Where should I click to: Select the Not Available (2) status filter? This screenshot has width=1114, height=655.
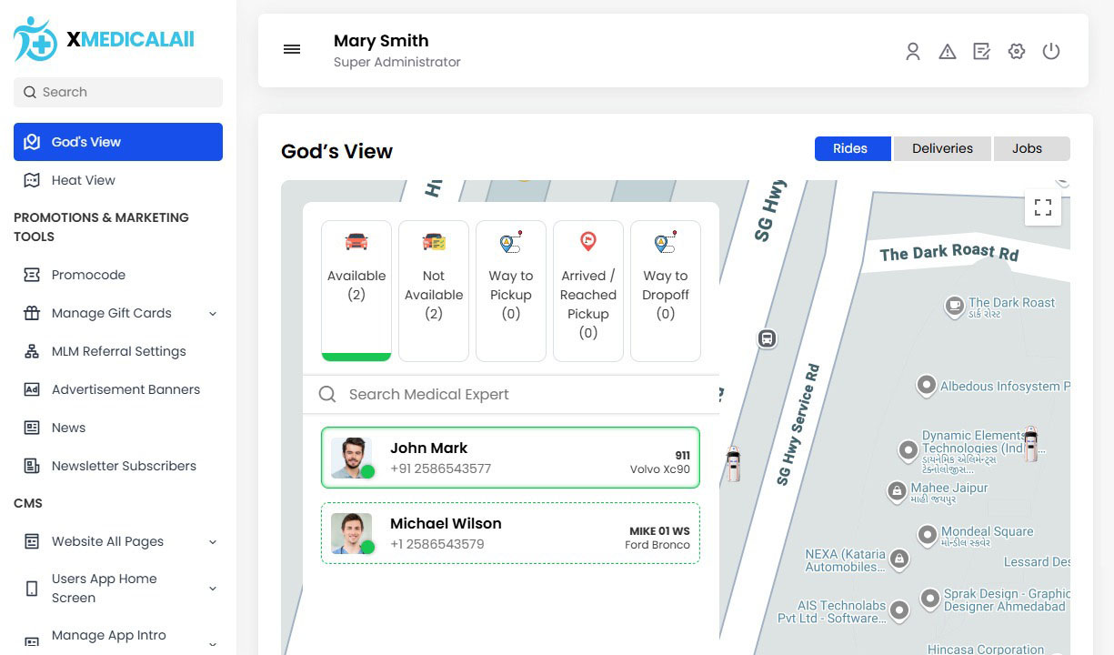[434, 289]
